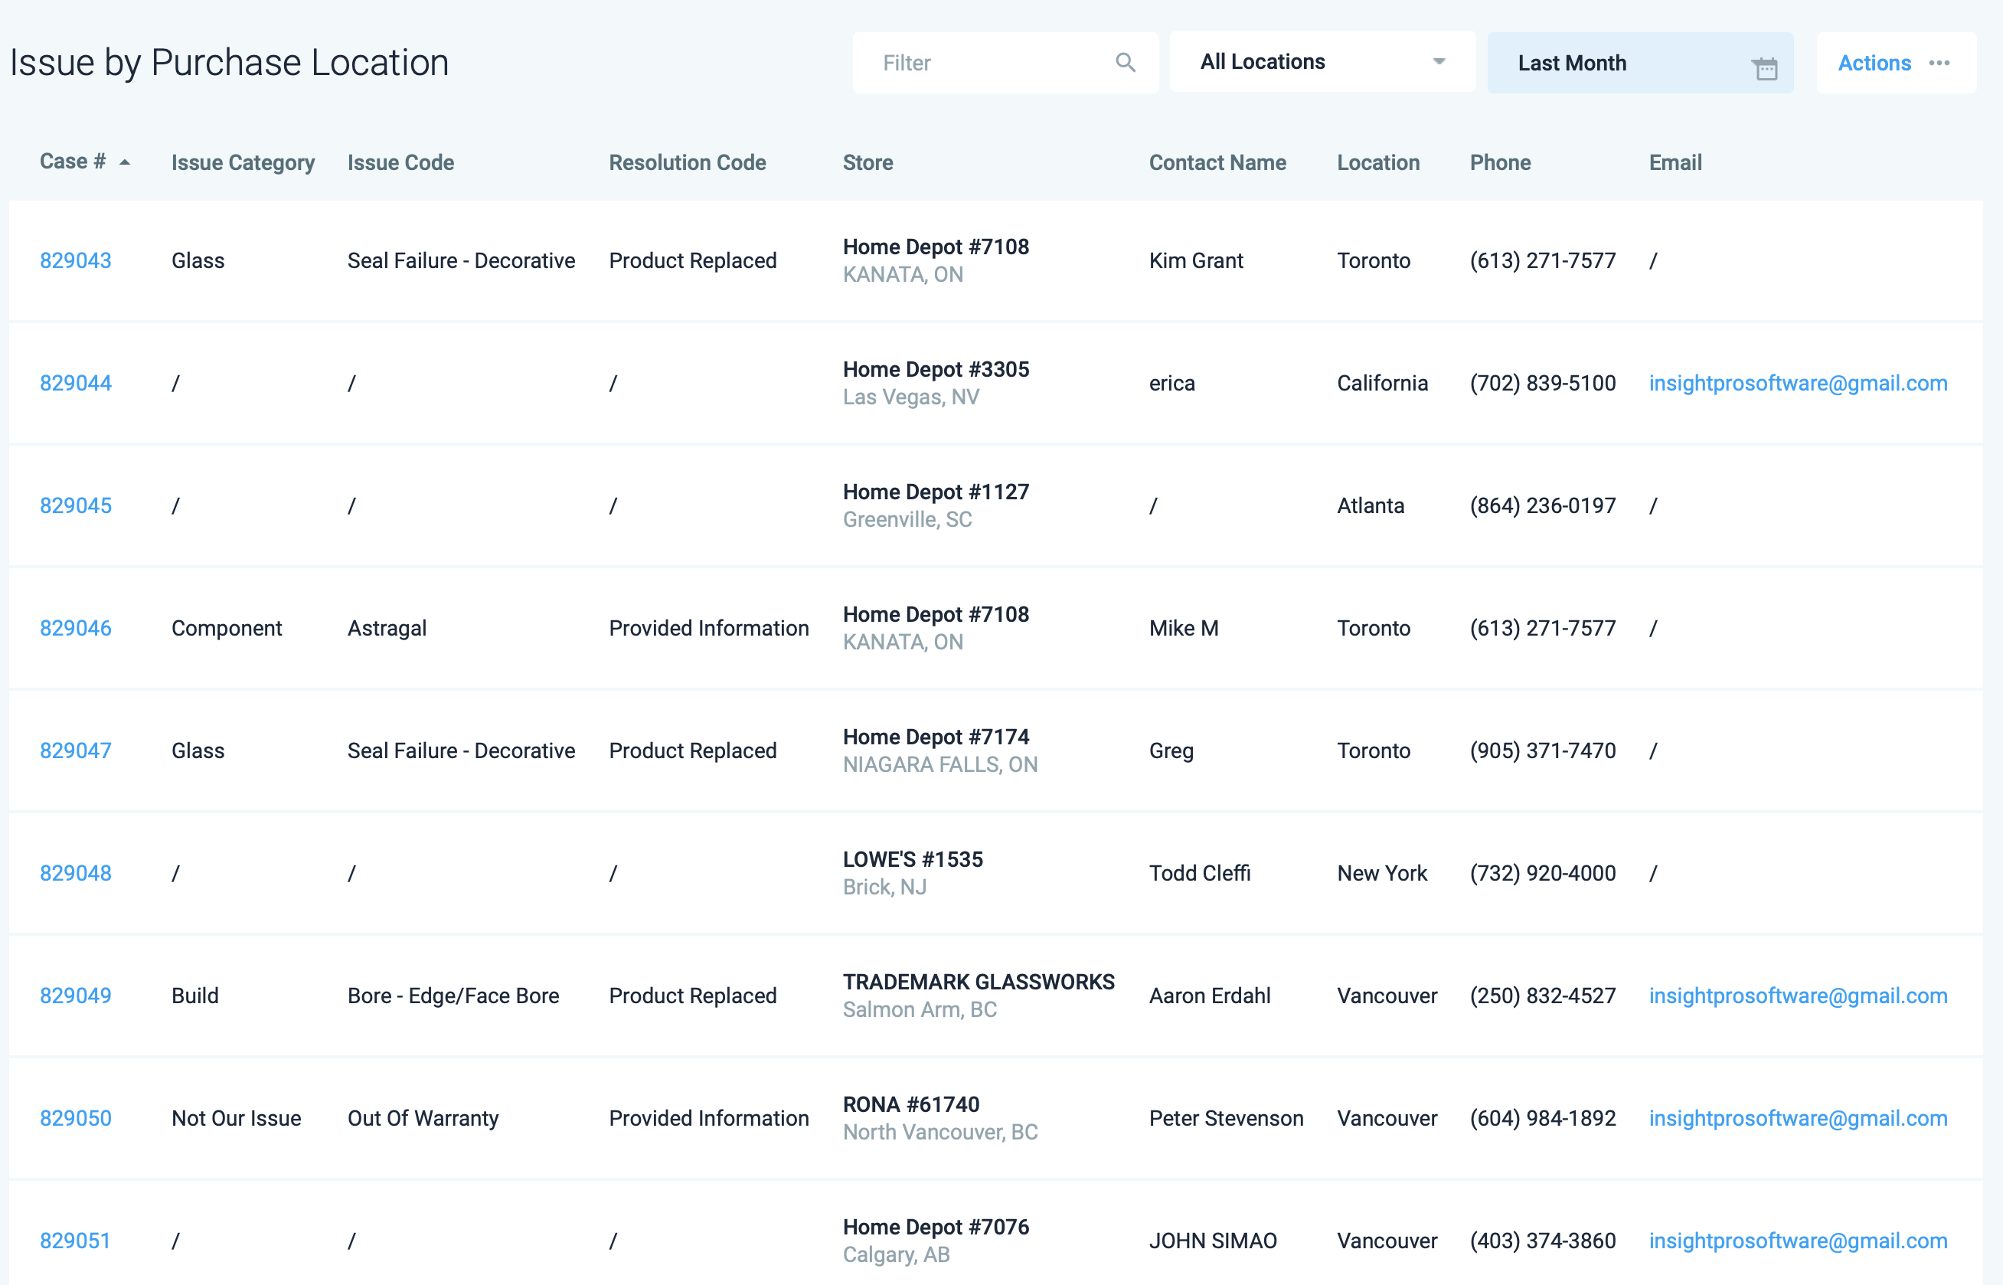Image resolution: width=2003 pixels, height=1285 pixels.
Task: Select the LOWE'S #1535 store name
Action: [x=913, y=860]
